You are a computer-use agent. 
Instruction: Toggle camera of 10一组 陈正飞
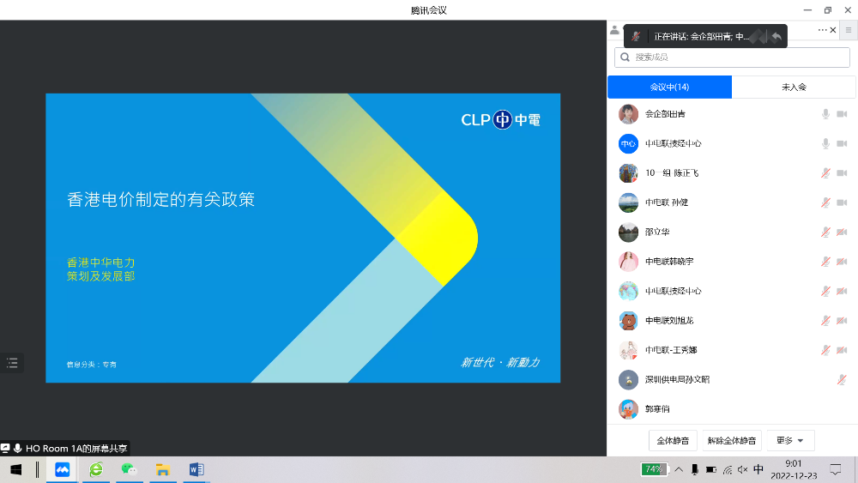pos(842,172)
